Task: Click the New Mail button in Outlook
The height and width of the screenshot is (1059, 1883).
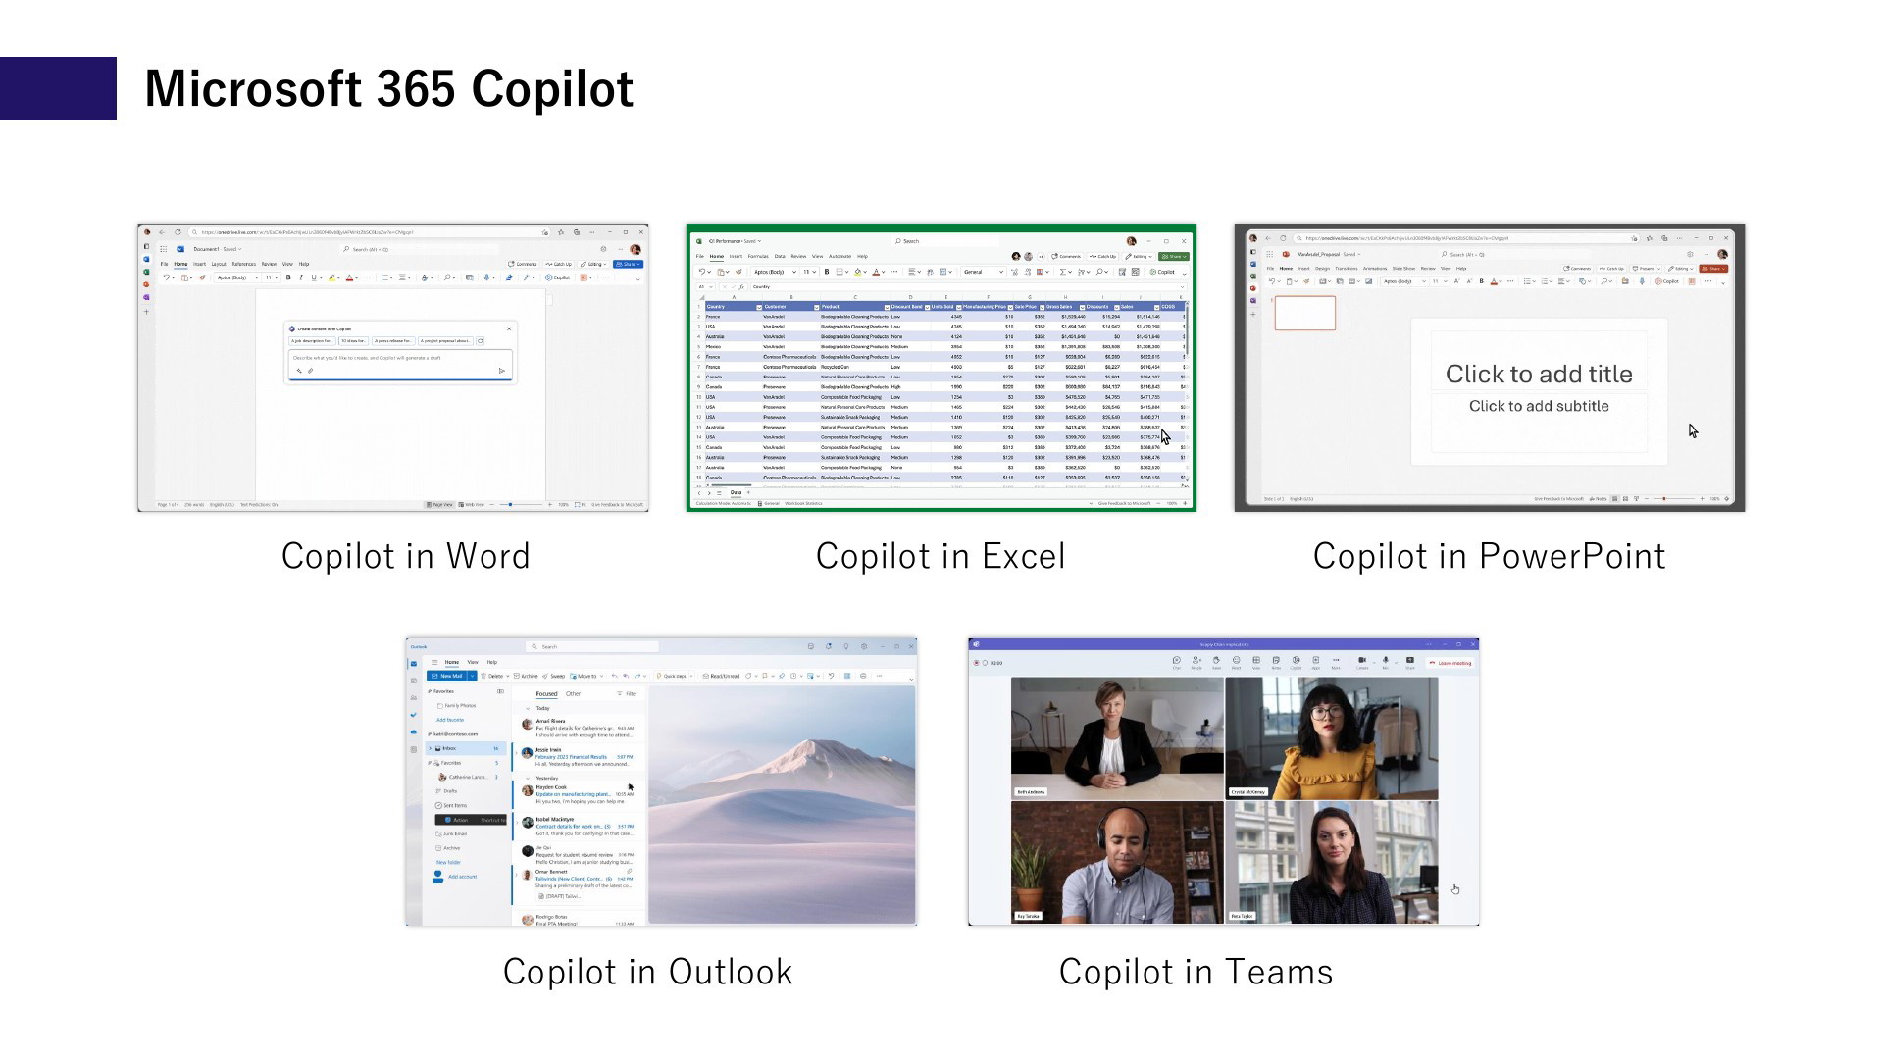Action: 447,676
